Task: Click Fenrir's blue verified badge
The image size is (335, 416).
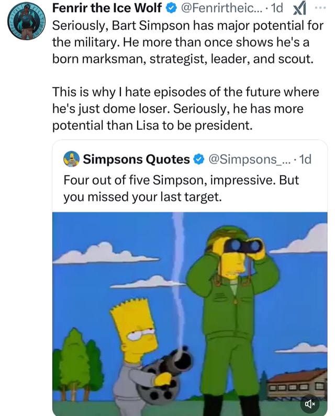Action: click(170, 8)
